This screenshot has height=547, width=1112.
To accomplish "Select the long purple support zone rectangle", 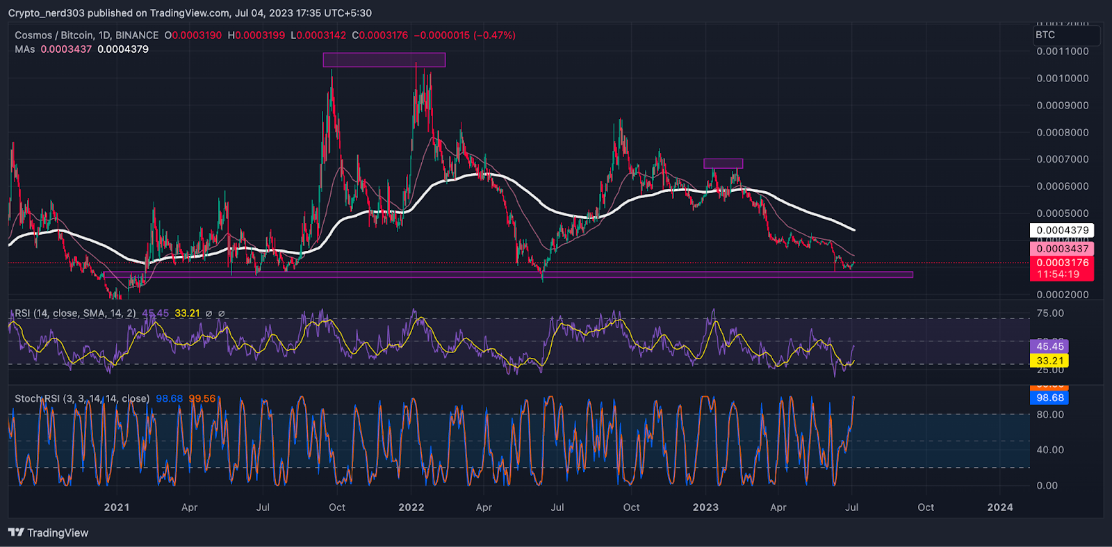I will tap(508, 275).
